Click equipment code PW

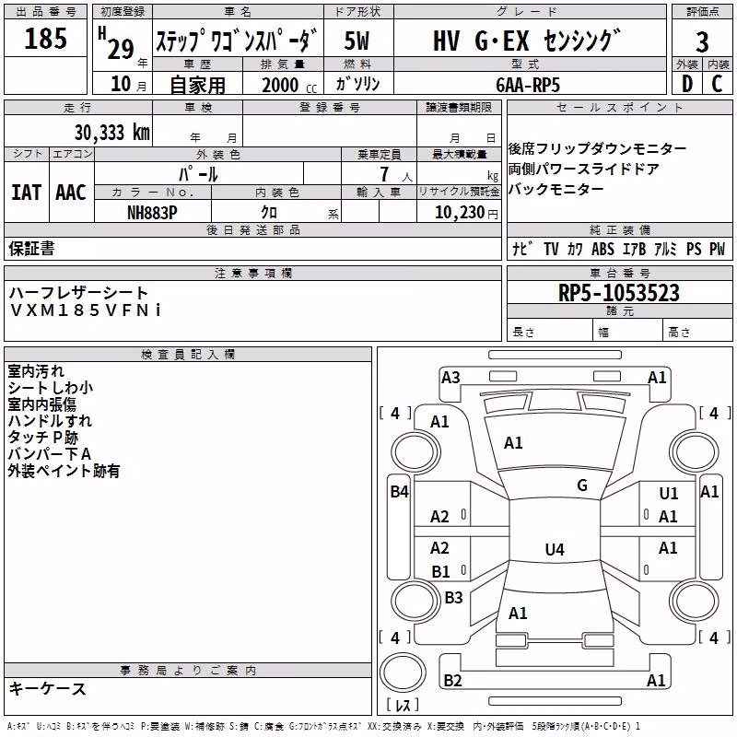(718, 249)
